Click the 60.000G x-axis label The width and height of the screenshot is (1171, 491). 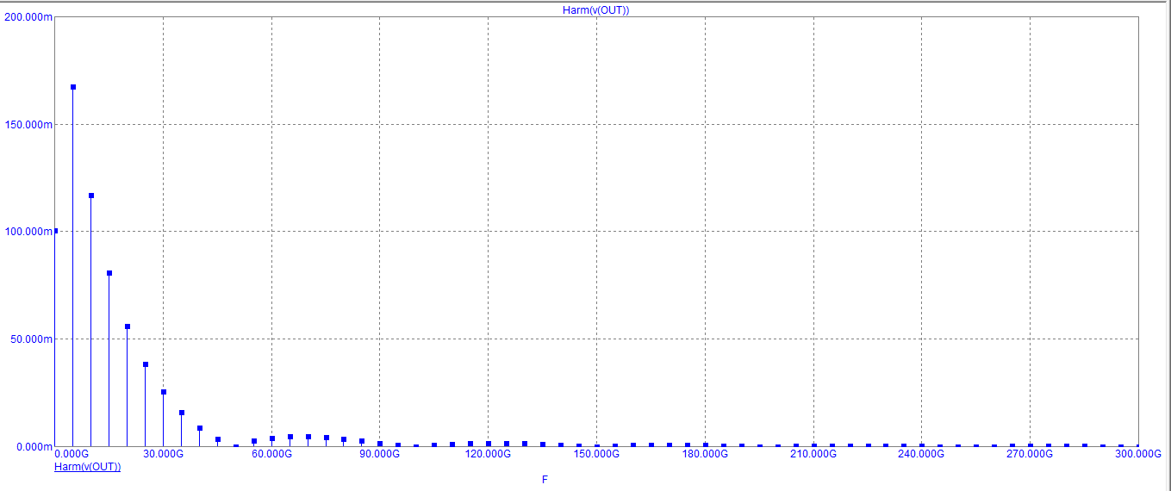(271, 454)
